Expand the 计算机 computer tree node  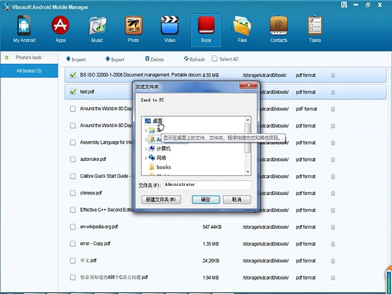pyautogui.click(x=146, y=149)
